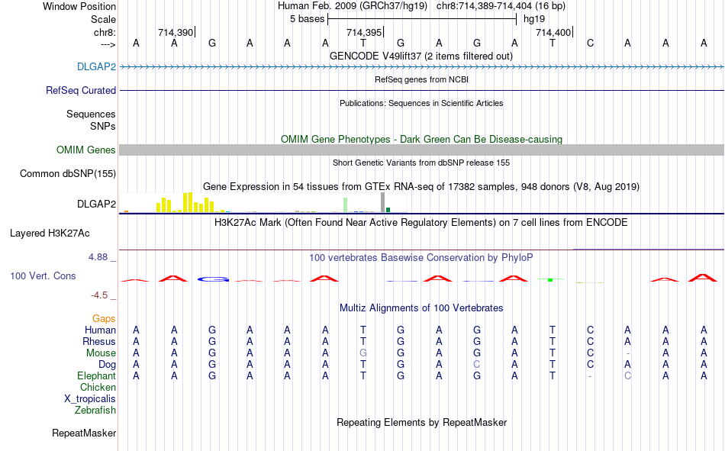Select the Human species row label

[x=100, y=330]
